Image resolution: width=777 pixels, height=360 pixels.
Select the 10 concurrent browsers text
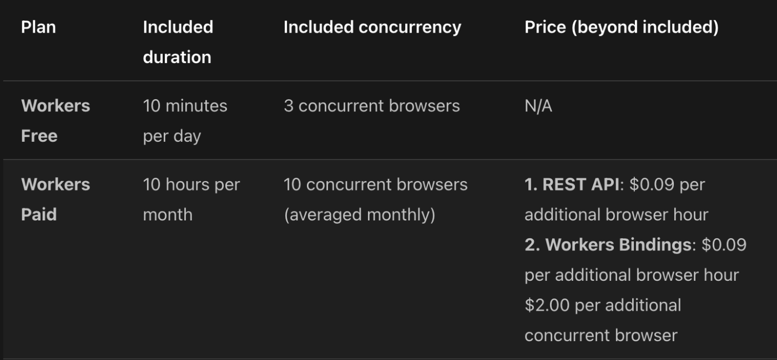tap(375, 184)
